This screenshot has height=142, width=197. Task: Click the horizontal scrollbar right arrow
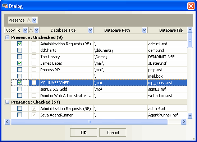click(184, 122)
